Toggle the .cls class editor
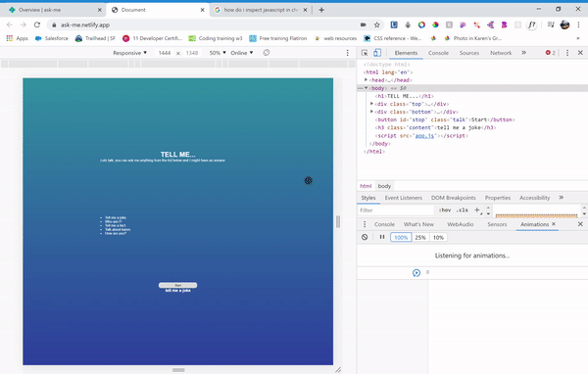The width and height of the screenshot is (588, 374). point(463,210)
